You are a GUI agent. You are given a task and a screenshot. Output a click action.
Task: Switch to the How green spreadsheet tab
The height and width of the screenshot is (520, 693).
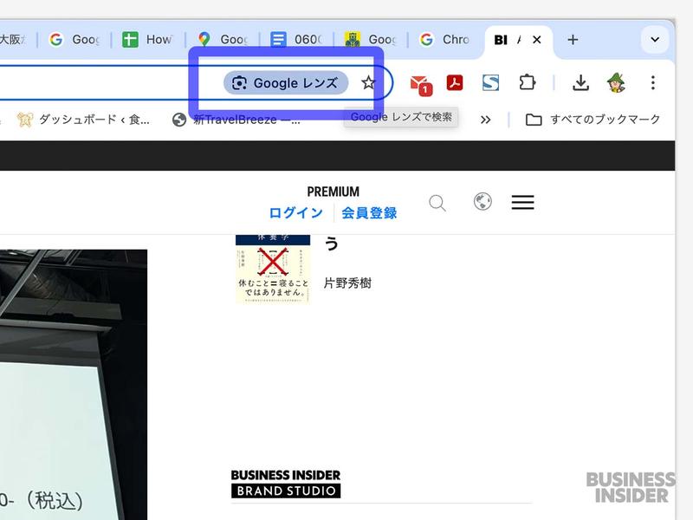coord(148,40)
